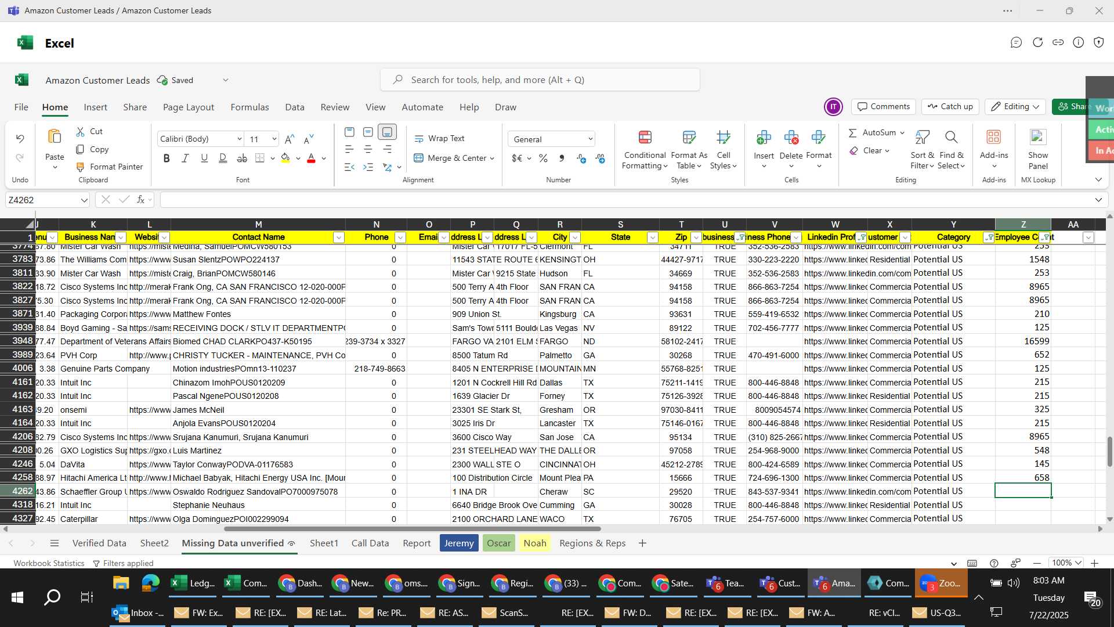Open File Explorer from the taskbar
This screenshot has height=627, width=1114.
(121, 583)
